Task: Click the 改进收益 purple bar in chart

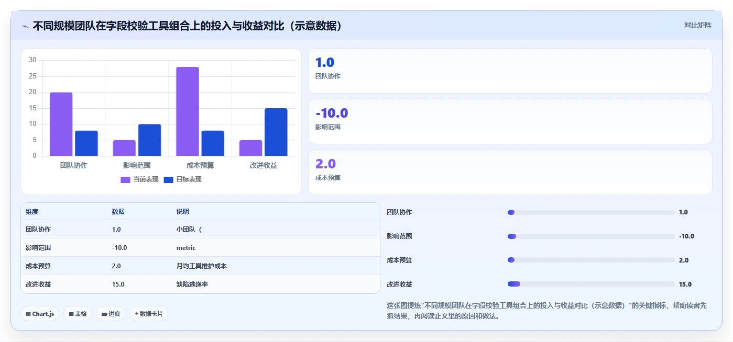Action: click(x=251, y=148)
